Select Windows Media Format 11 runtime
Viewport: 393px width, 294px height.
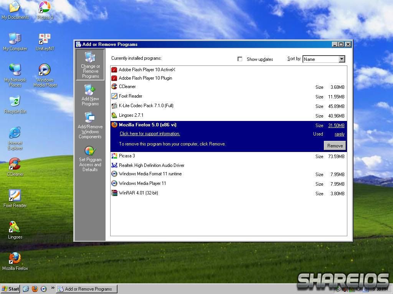tap(229, 174)
